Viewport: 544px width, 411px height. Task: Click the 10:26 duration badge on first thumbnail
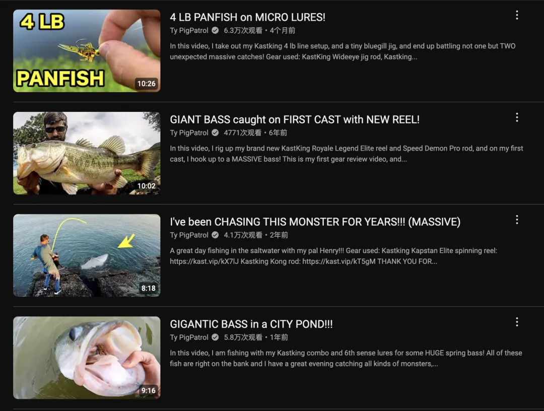(147, 84)
